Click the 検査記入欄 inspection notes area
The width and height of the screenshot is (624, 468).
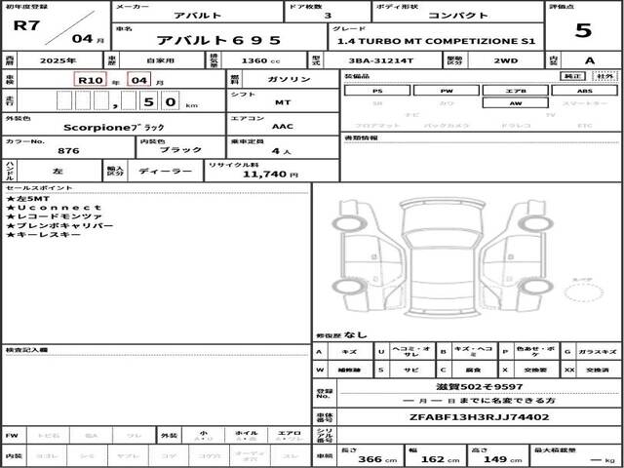pyautogui.click(x=156, y=390)
